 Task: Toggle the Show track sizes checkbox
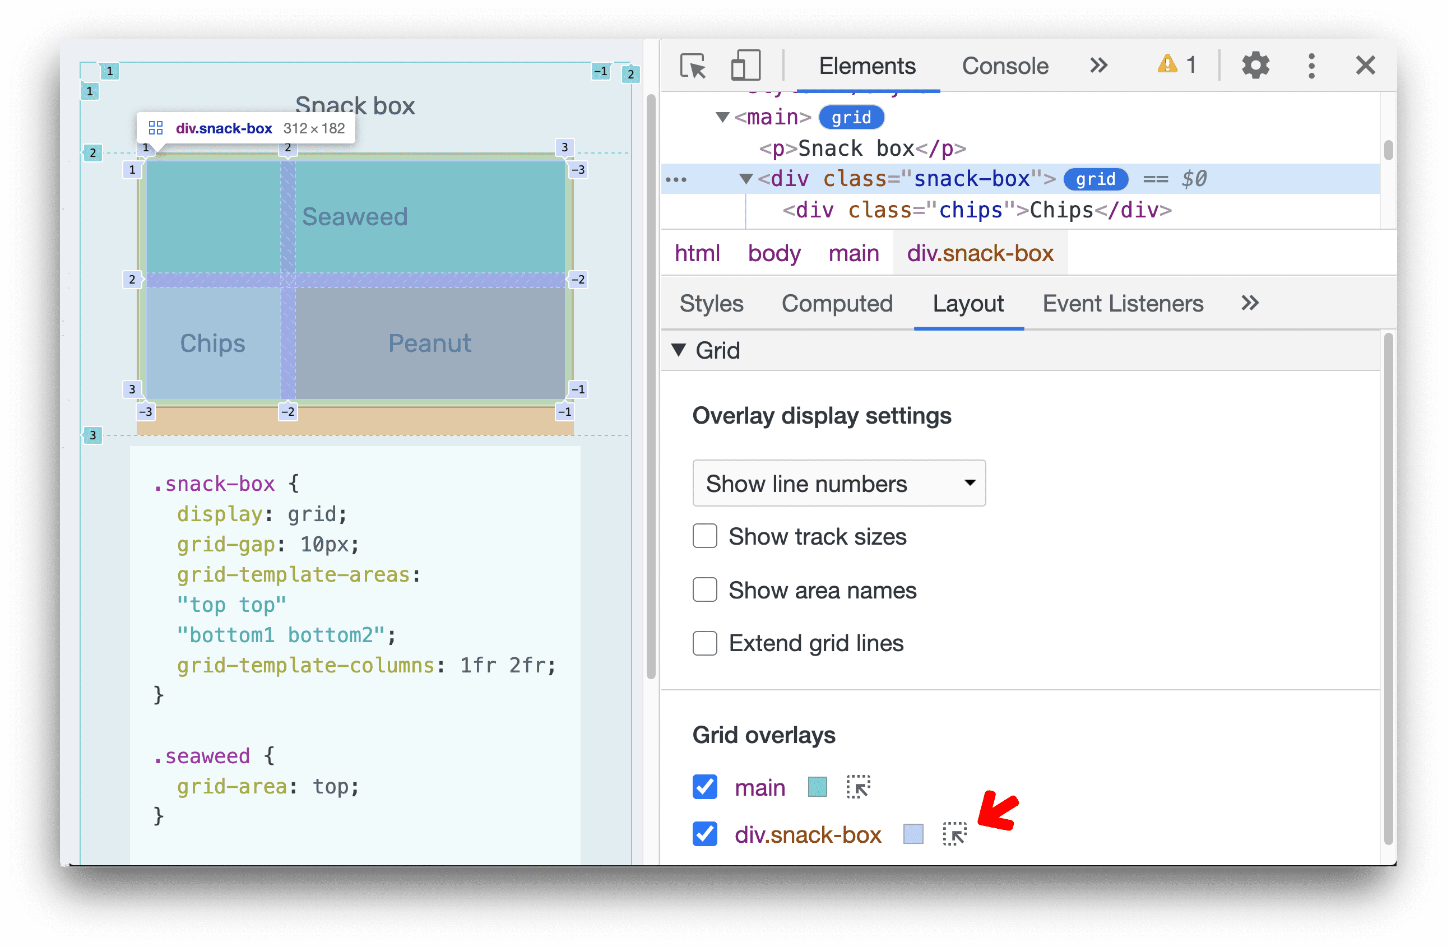pyautogui.click(x=703, y=536)
